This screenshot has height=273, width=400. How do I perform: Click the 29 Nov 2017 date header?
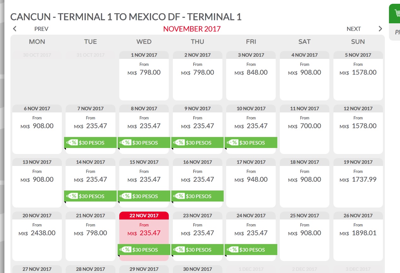coord(144,269)
